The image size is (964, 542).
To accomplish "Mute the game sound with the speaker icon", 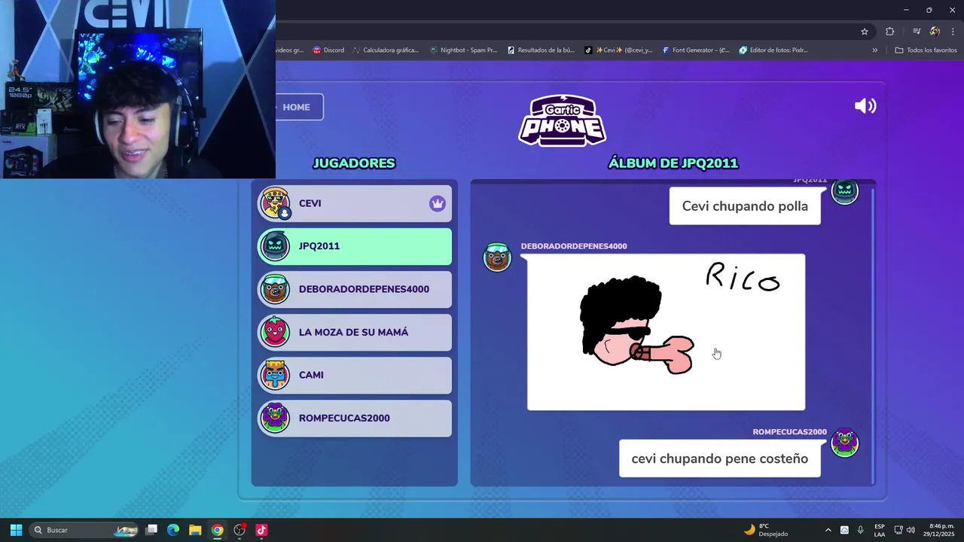I will (x=865, y=106).
